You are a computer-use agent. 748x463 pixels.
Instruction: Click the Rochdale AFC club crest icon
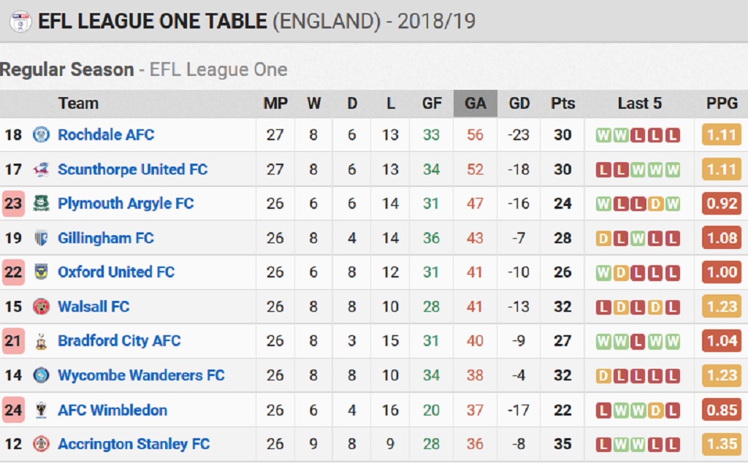pyautogui.click(x=41, y=135)
